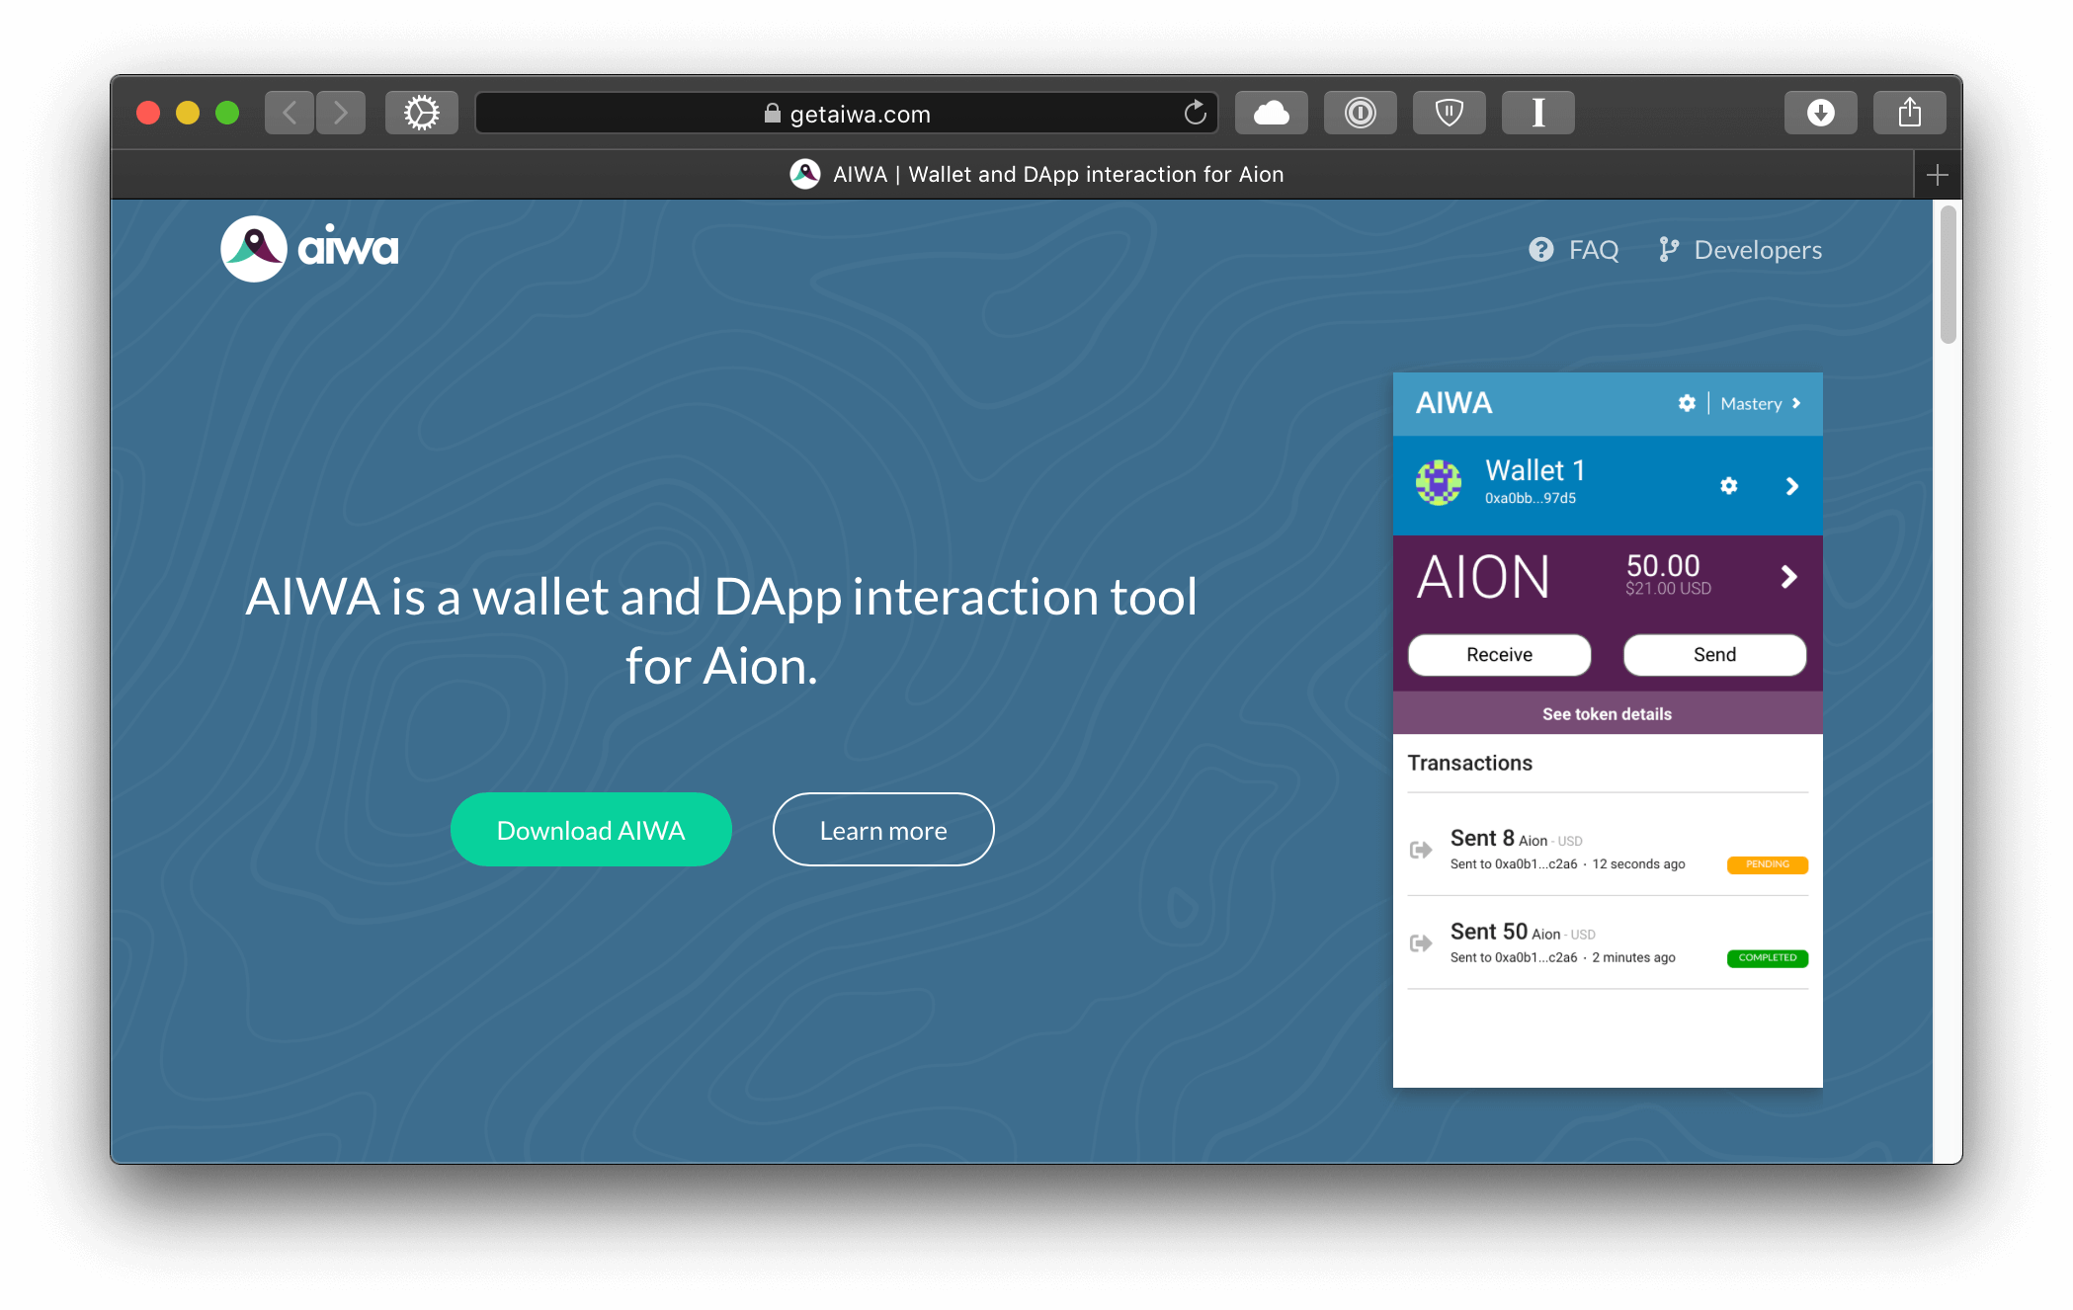
Task: Reload the getaiwa.com page
Action: pyautogui.click(x=1195, y=113)
